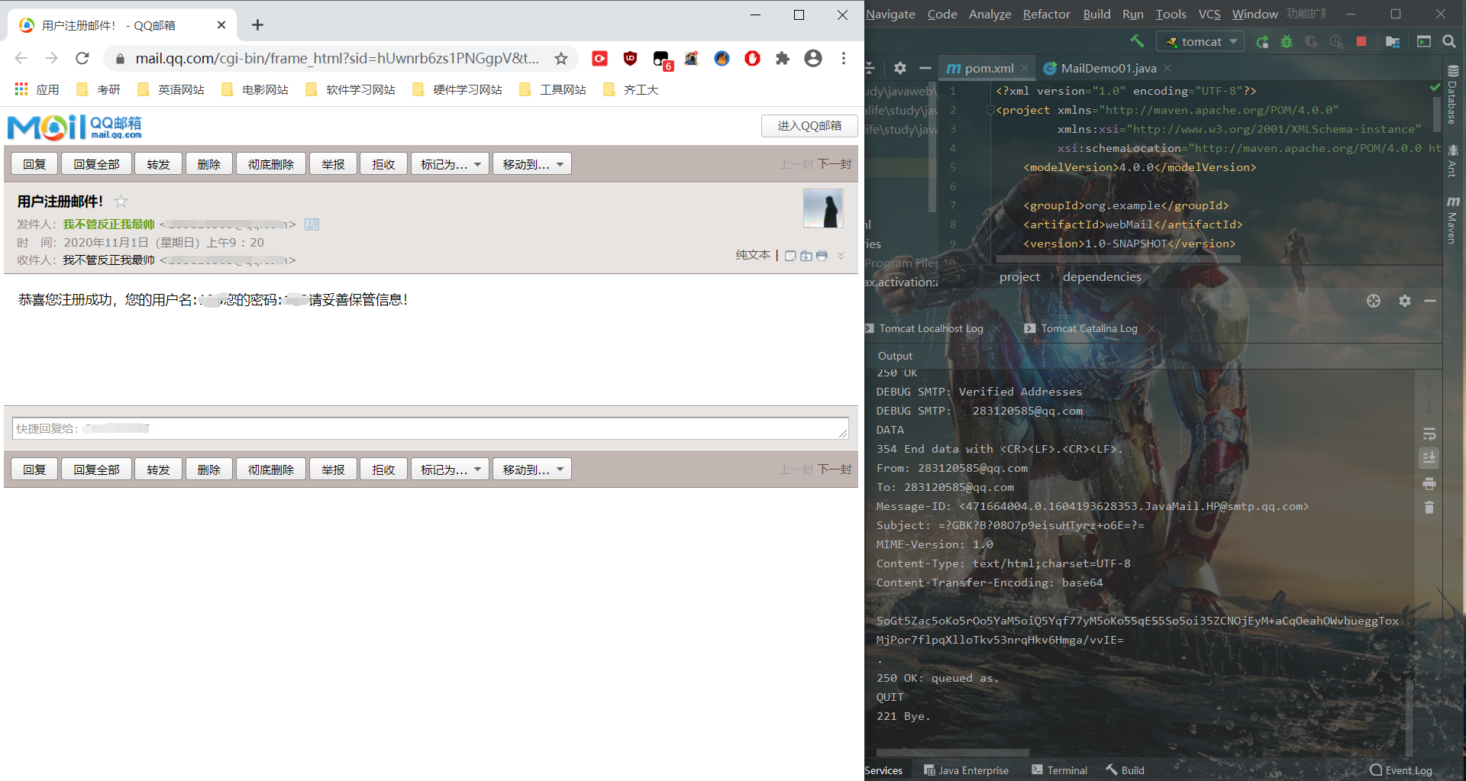Start debugging using the bug icon
This screenshot has height=781, width=1466.
tap(1287, 40)
